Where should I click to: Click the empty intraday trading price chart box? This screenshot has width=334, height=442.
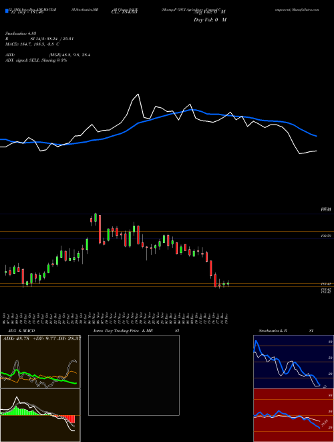134,375
